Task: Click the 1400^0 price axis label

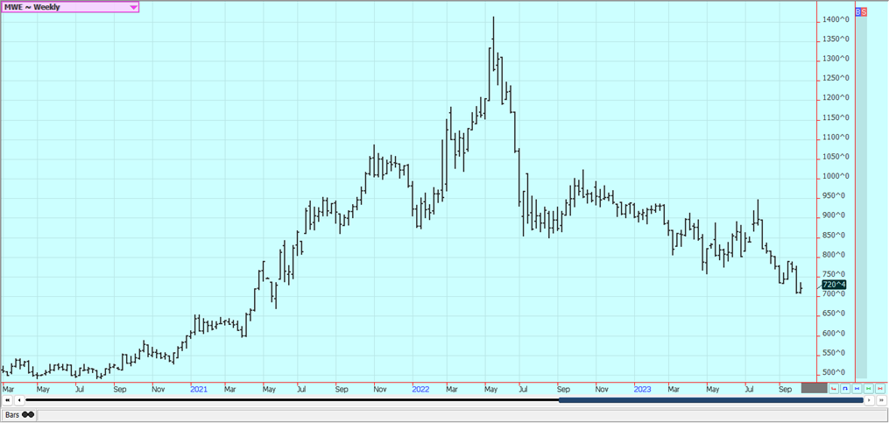Action: click(836, 20)
